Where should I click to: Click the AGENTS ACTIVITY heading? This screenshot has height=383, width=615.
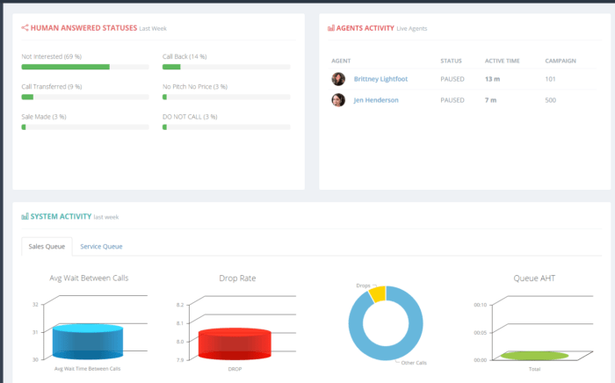(x=365, y=28)
